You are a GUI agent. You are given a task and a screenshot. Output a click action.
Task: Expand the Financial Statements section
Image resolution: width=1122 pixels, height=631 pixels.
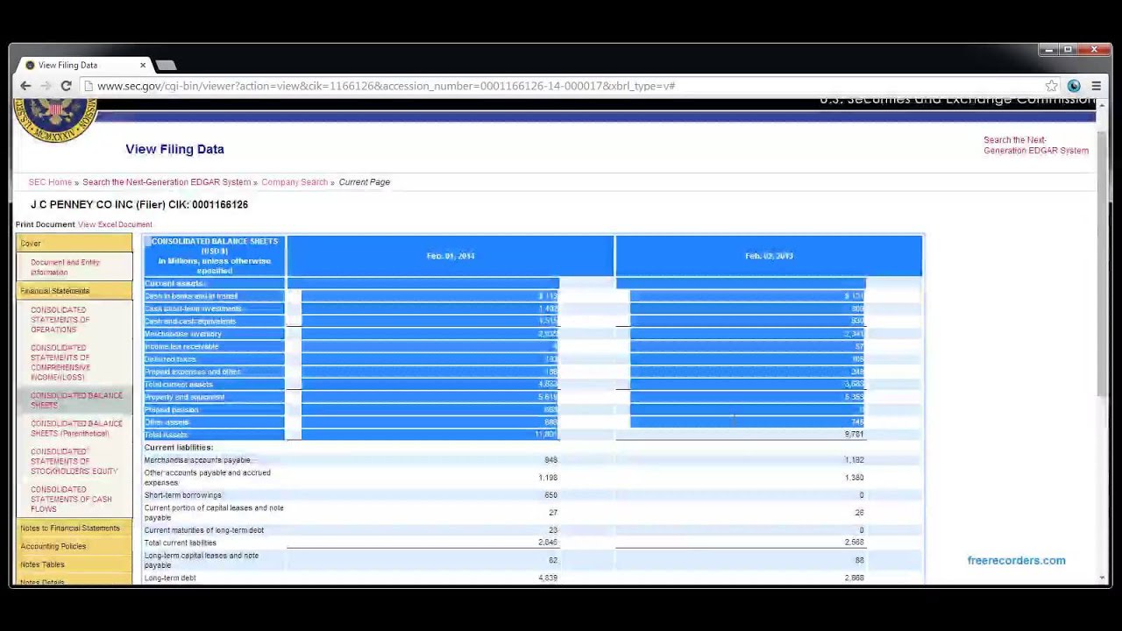[x=74, y=291]
